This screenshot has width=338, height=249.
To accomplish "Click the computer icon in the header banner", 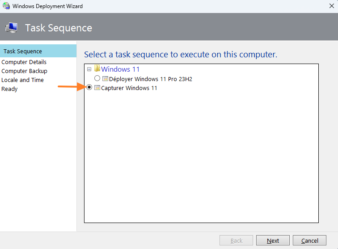I will (12, 28).
